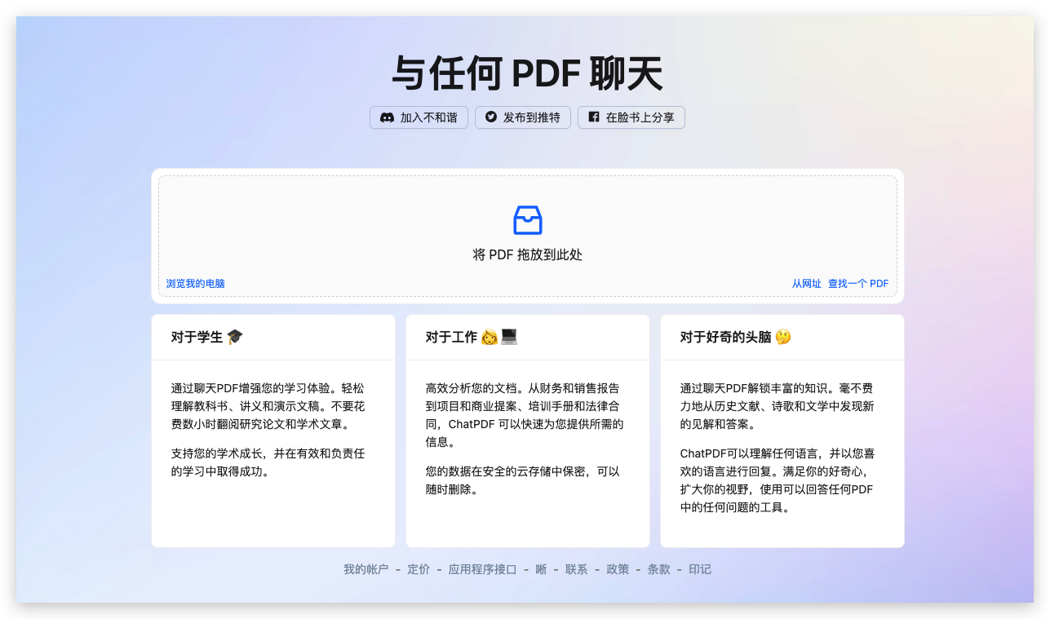Click the laptop emoji next to 对于工作
This screenshot has width=1050, height=619.
click(509, 337)
